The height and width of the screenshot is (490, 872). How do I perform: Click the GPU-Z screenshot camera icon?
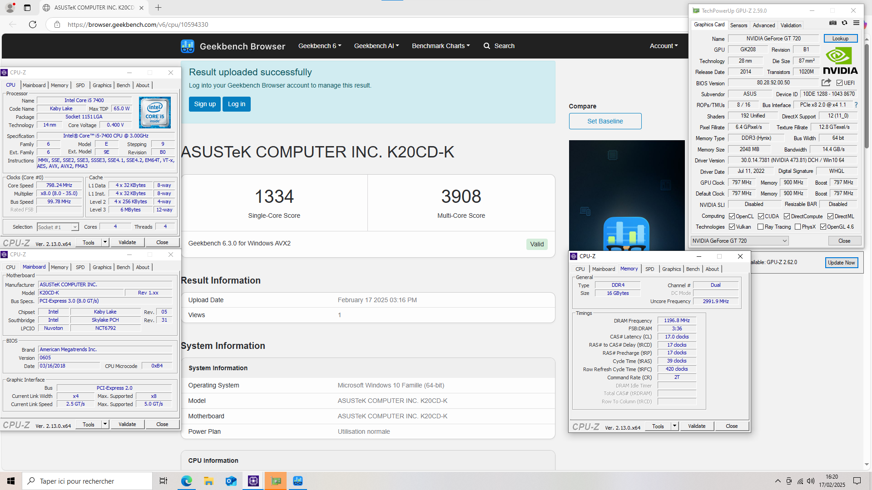[x=832, y=23]
